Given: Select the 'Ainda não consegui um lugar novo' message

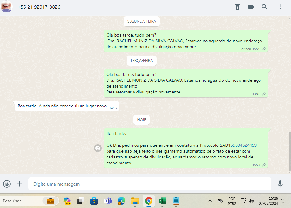Looking at the screenshot, I should pos(67,106).
